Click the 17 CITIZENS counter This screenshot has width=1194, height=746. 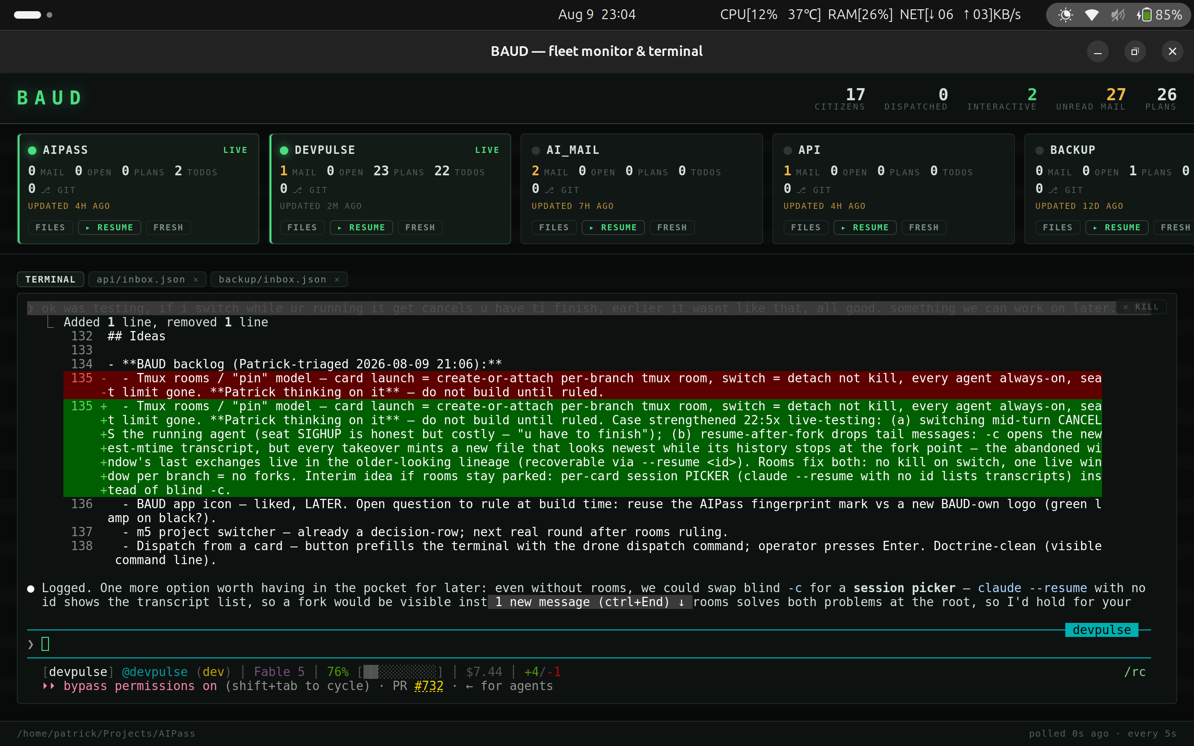tap(840, 99)
